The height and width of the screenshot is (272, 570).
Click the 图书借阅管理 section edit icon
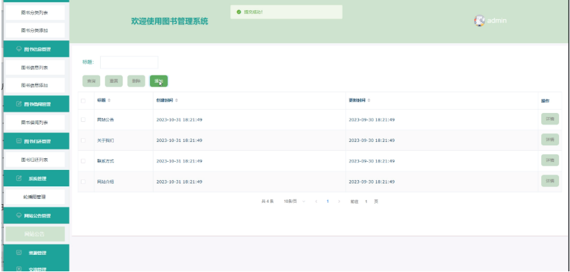click(x=19, y=104)
